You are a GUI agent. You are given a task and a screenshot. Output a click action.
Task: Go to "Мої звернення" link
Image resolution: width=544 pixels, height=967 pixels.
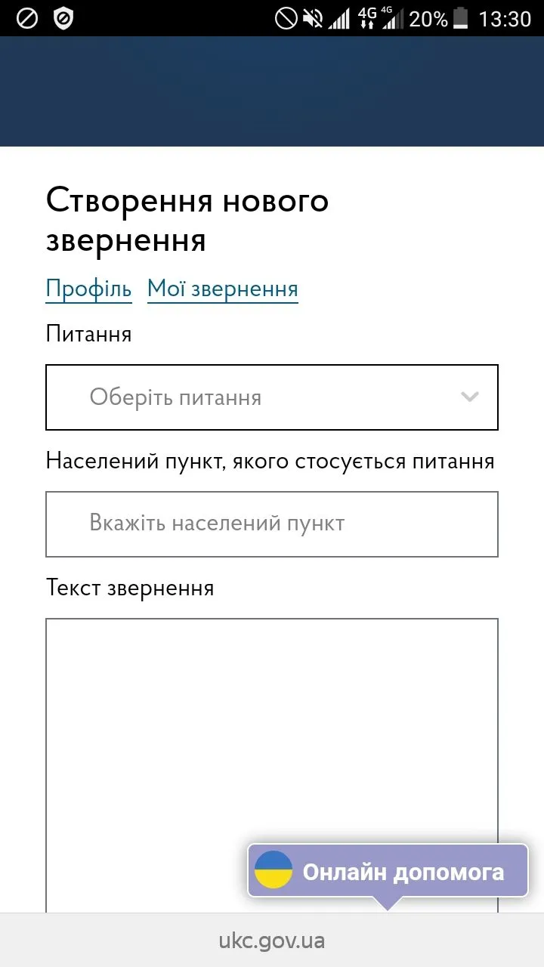coord(222,289)
